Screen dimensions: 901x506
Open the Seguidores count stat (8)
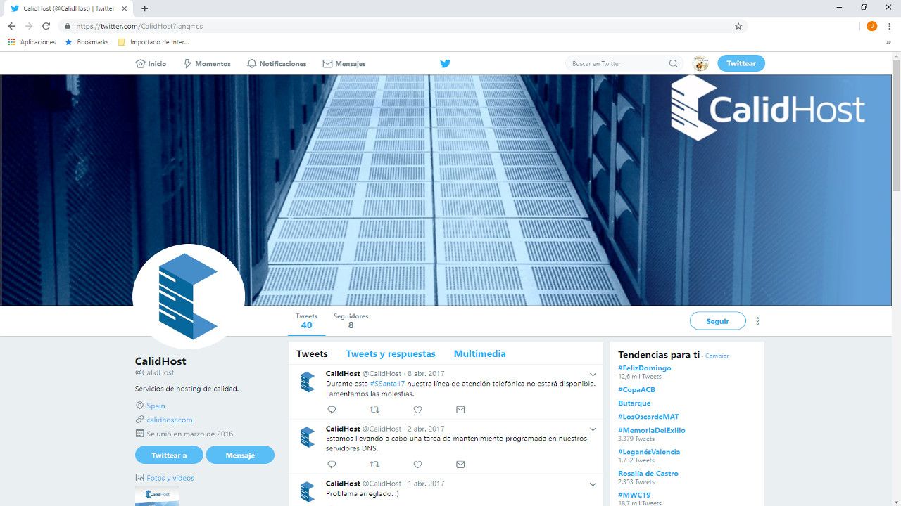351,321
